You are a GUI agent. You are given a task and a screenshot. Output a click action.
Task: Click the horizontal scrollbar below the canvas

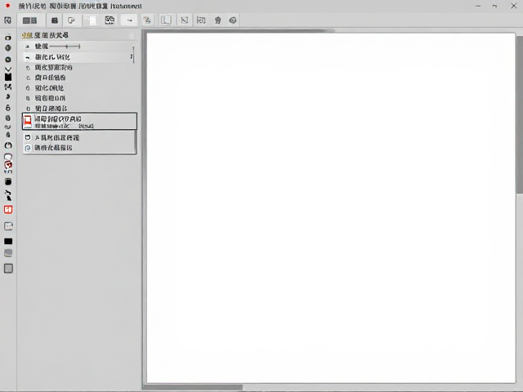point(193,387)
